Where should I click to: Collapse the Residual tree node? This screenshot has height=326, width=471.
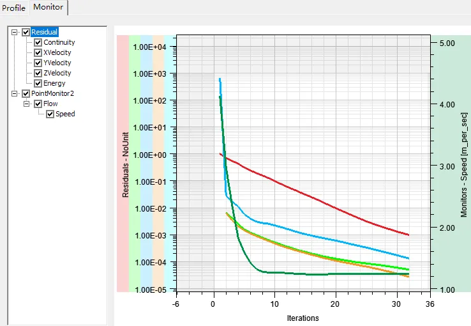pyautogui.click(x=14, y=32)
